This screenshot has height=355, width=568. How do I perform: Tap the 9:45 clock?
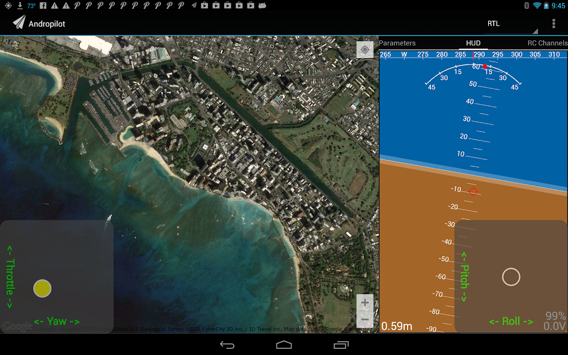pyautogui.click(x=558, y=6)
